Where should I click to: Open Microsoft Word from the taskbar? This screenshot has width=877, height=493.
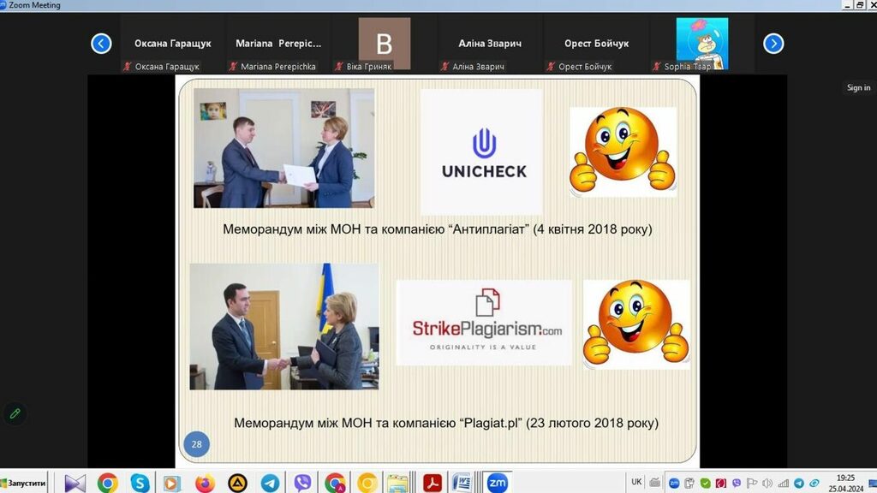[462, 483]
